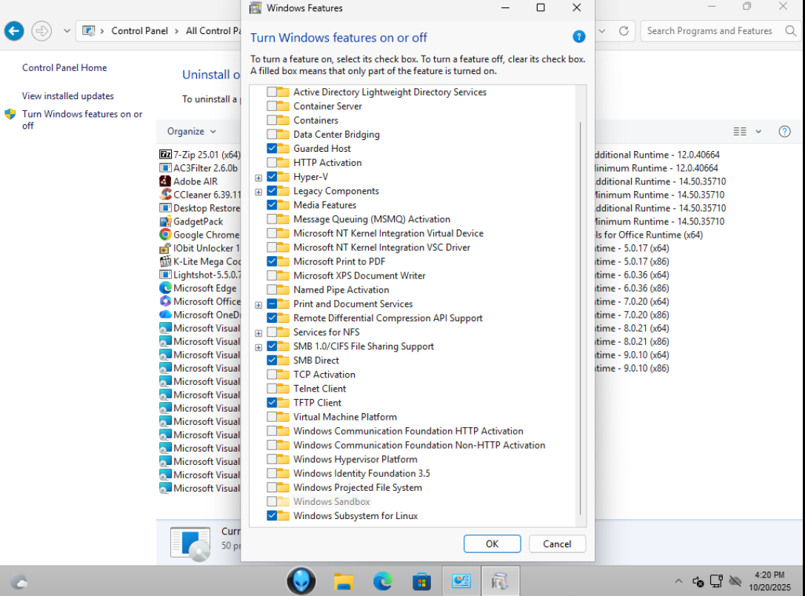This screenshot has width=805, height=596.
Task: Open the address bar history dropdown
Action: pos(601,31)
